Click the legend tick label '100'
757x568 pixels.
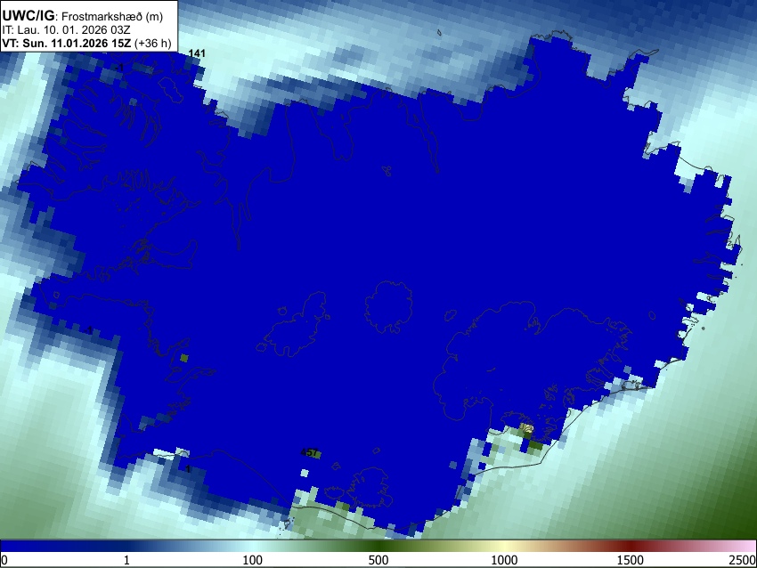[x=253, y=560]
